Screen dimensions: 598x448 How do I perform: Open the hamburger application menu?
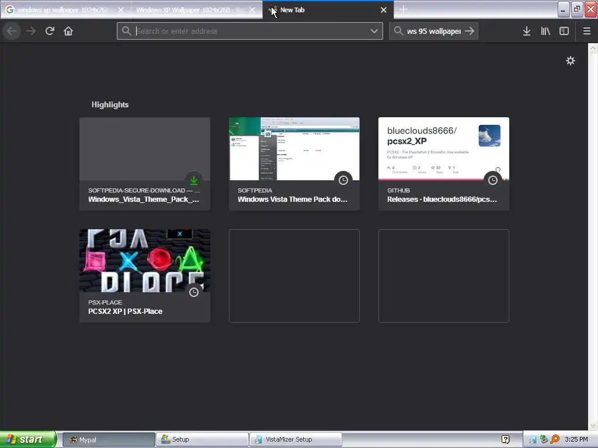pos(586,31)
